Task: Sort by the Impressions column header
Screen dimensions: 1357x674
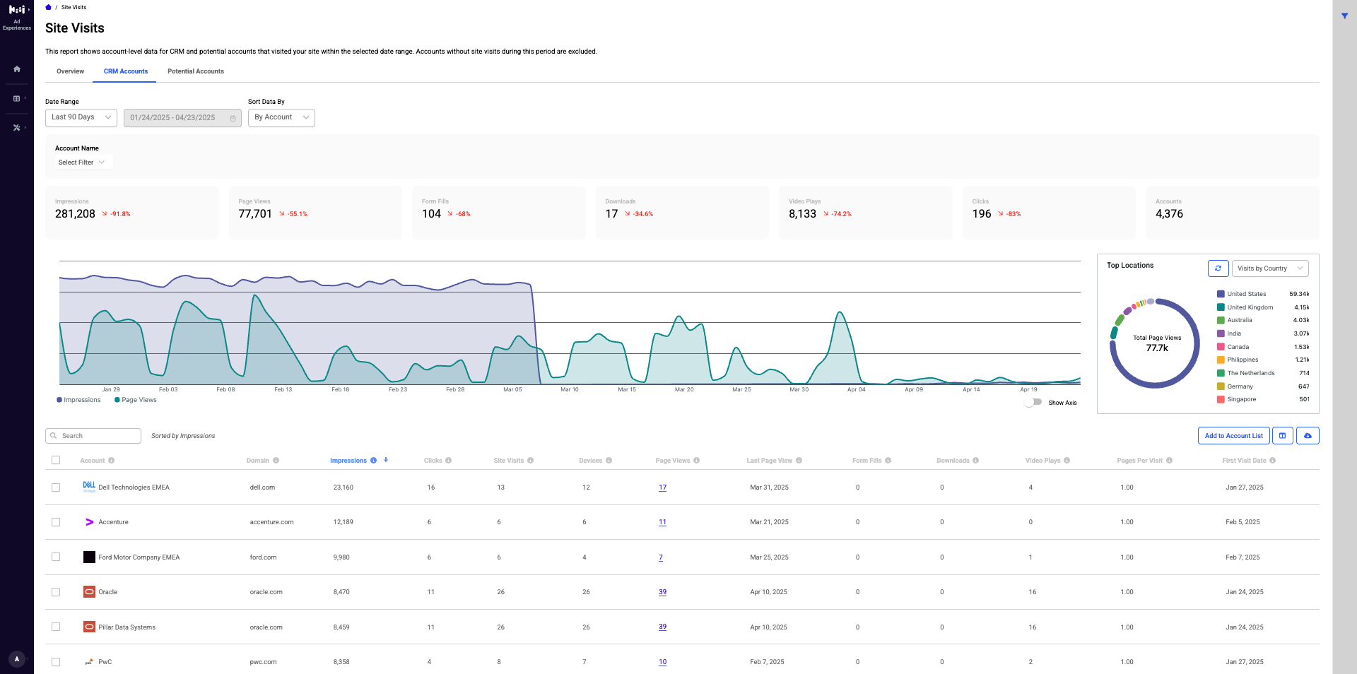Action: coord(348,461)
